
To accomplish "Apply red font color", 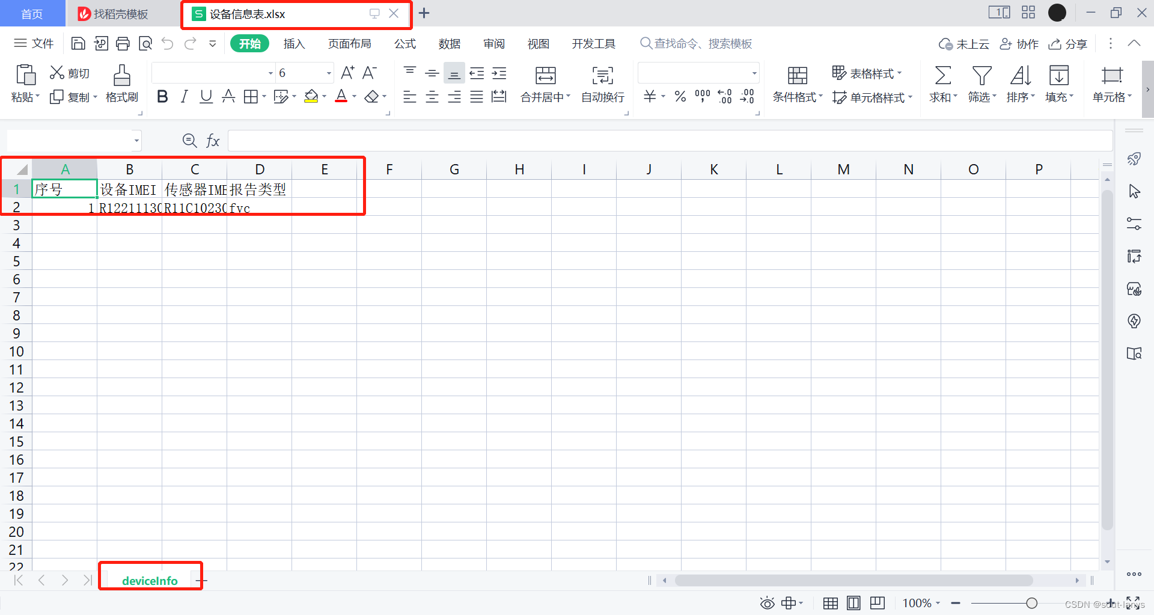I will point(341,96).
